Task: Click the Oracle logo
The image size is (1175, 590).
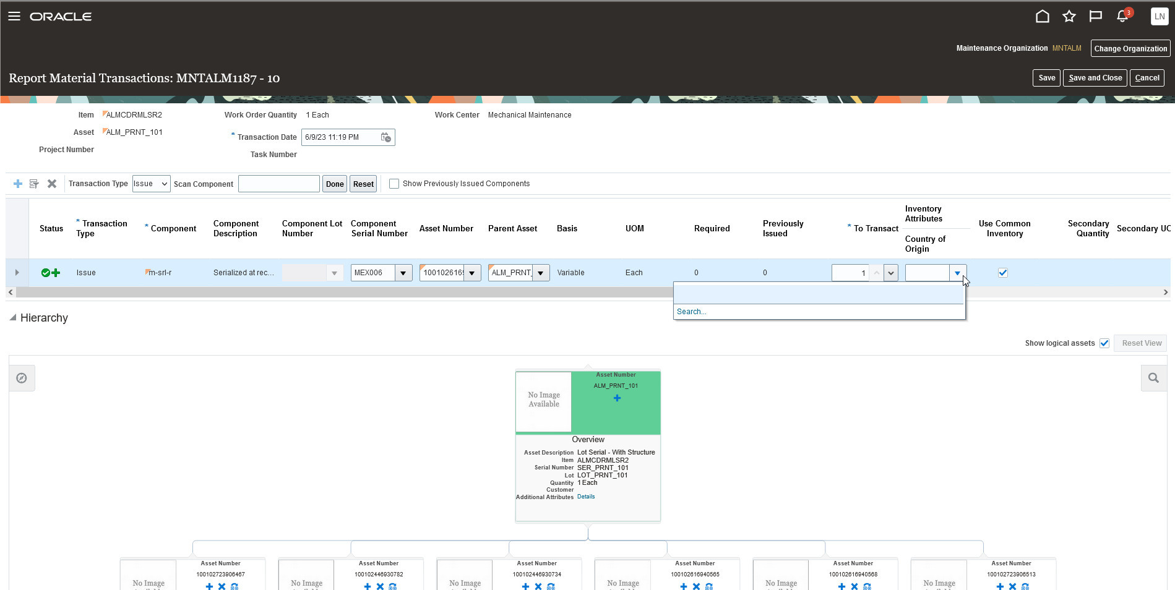Action: [x=61, y=17]
